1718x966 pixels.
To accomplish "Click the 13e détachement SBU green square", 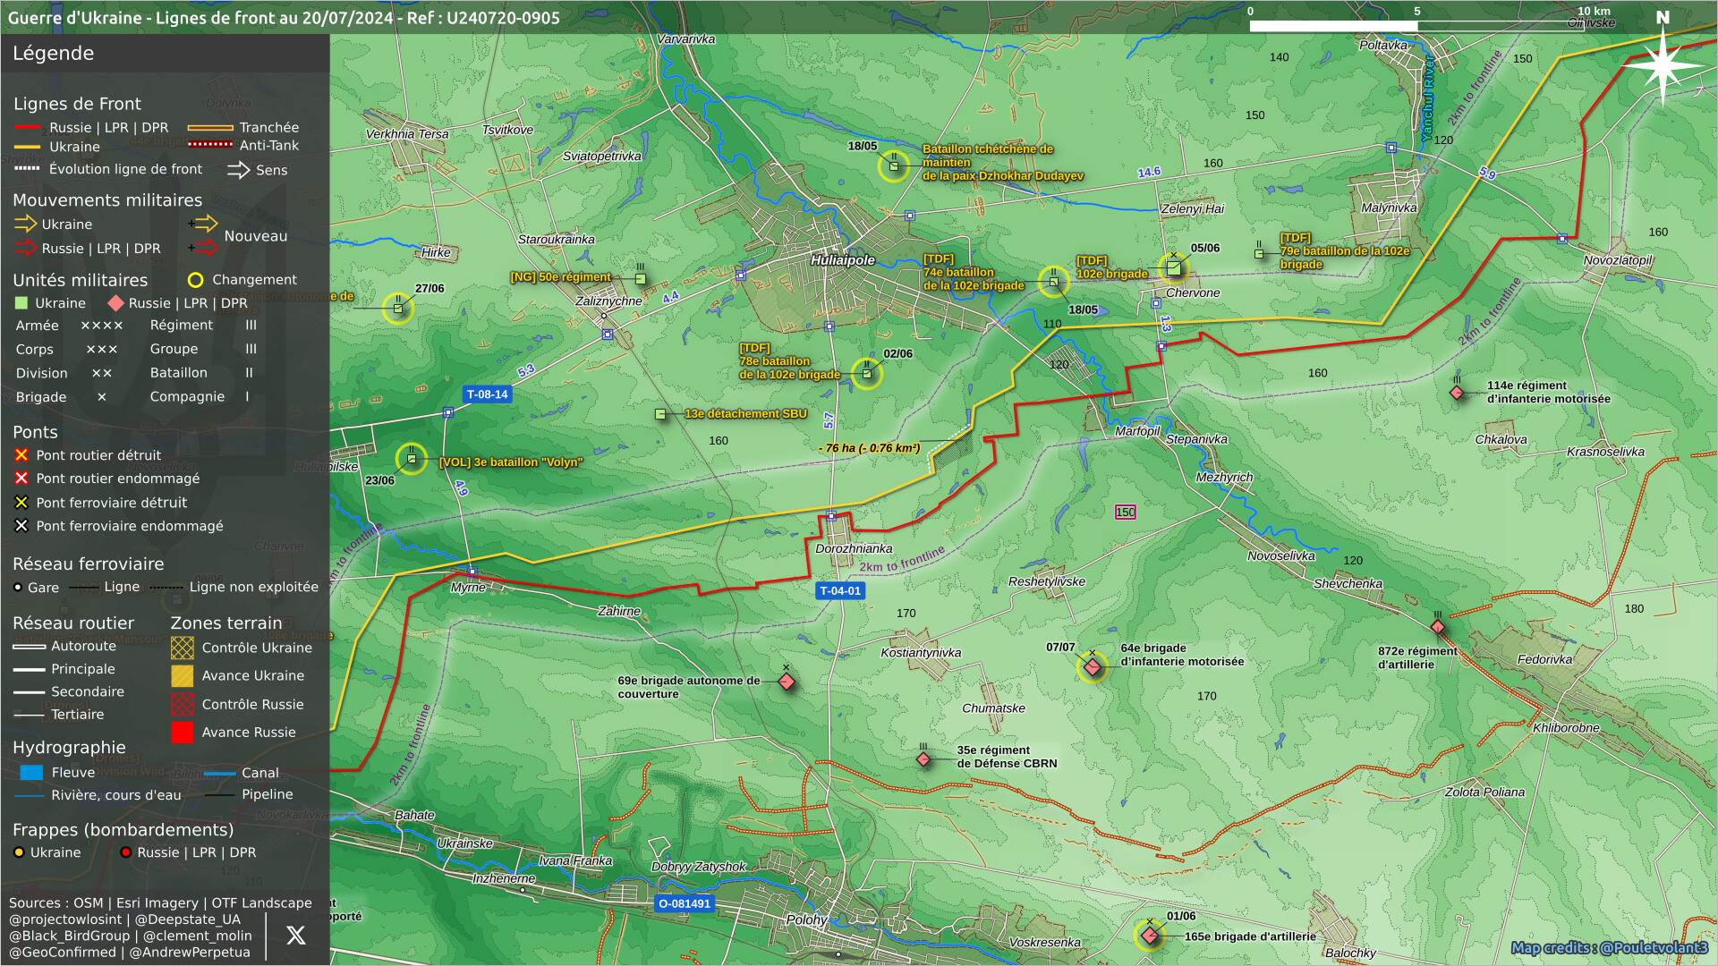I will click(x=660, y=414).
